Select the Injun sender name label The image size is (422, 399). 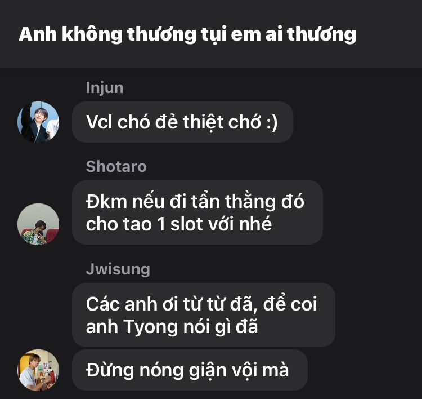(105, 88)
